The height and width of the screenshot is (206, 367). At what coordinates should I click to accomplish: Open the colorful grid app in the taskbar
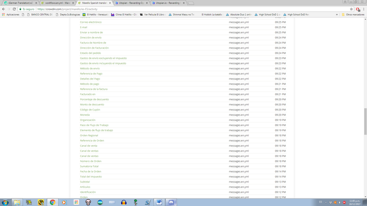(76, 202)
